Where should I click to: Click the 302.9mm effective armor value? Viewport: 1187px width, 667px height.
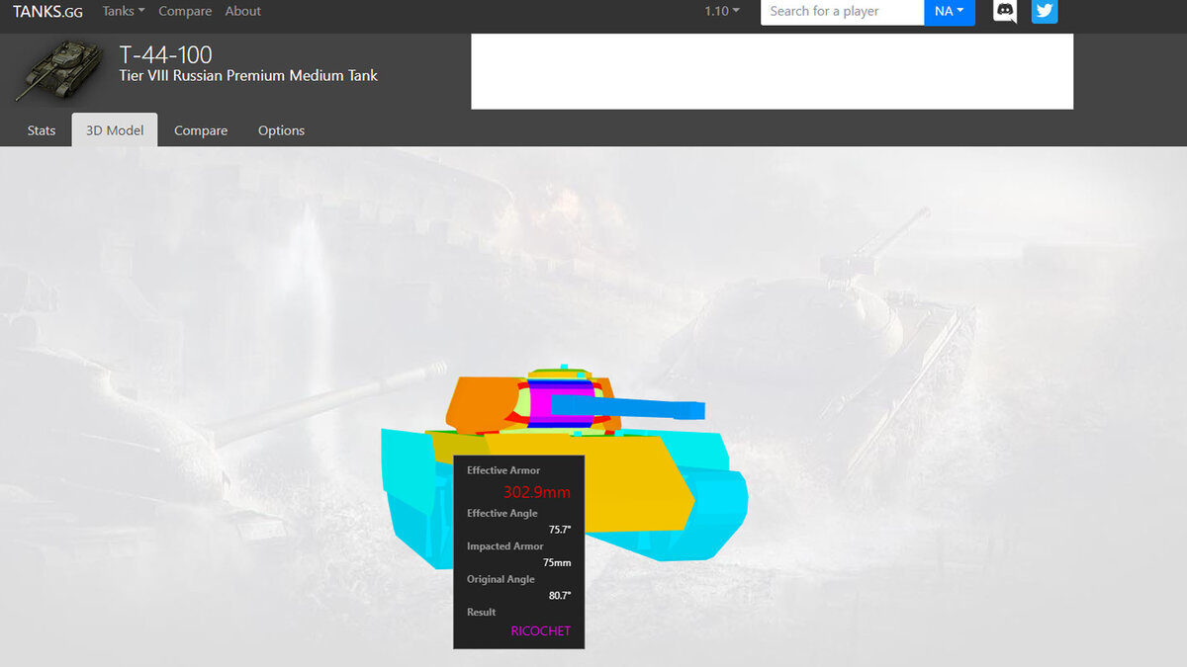(537, 492)
